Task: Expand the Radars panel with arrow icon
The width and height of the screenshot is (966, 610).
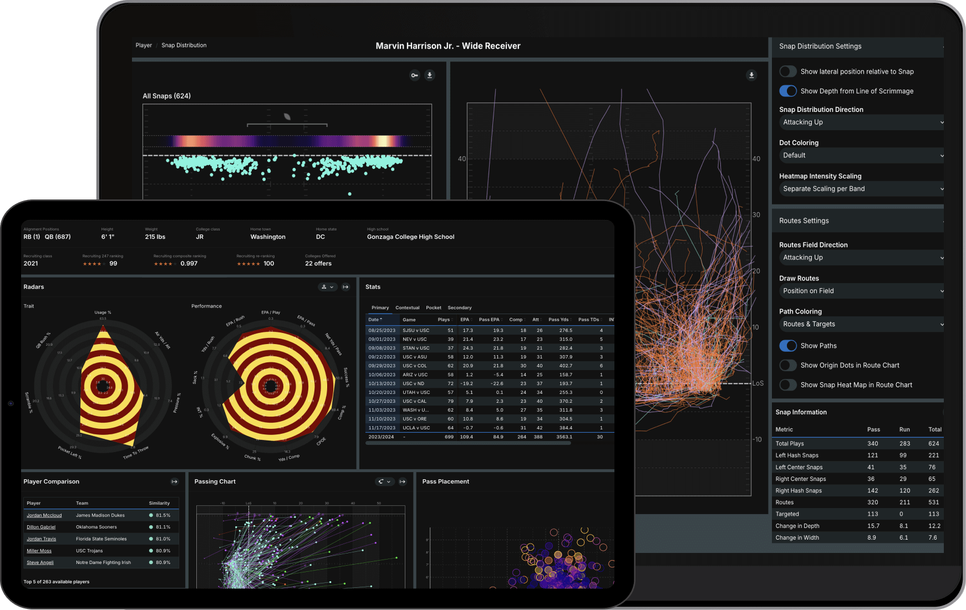Action: point(345,287)
